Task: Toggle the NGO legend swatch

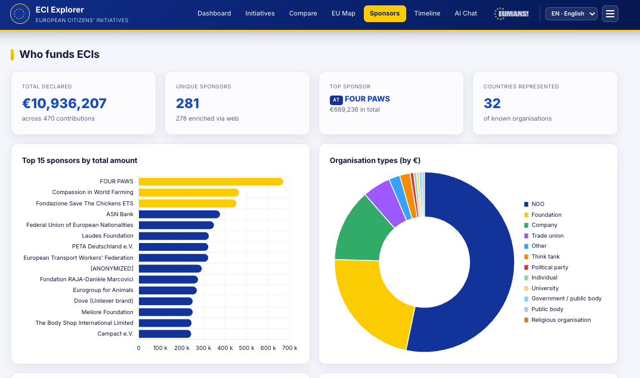Action: coord(526,204)
